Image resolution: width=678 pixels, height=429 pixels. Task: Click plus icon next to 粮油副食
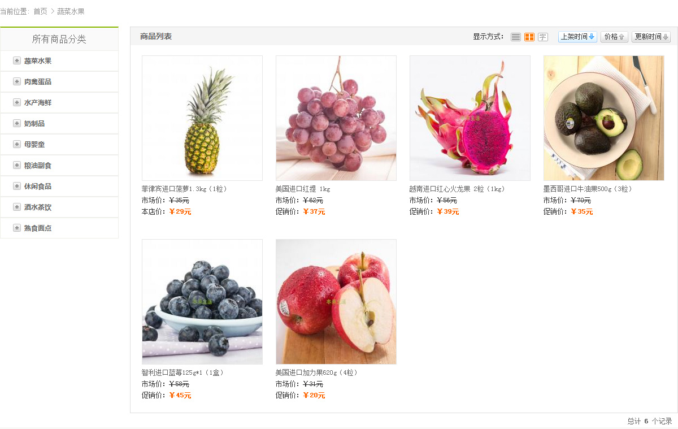coord(17,165)
